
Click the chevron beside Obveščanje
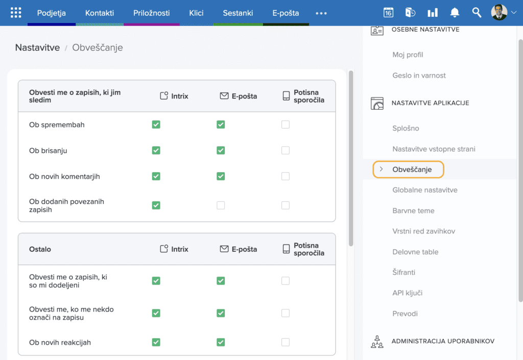pyautogui.click(x=381, y=169)
